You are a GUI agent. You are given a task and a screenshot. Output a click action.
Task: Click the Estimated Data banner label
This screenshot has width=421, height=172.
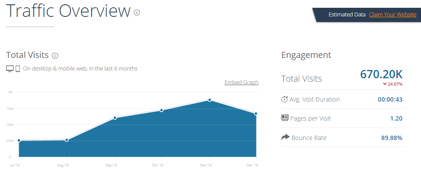tap(347, 15)
